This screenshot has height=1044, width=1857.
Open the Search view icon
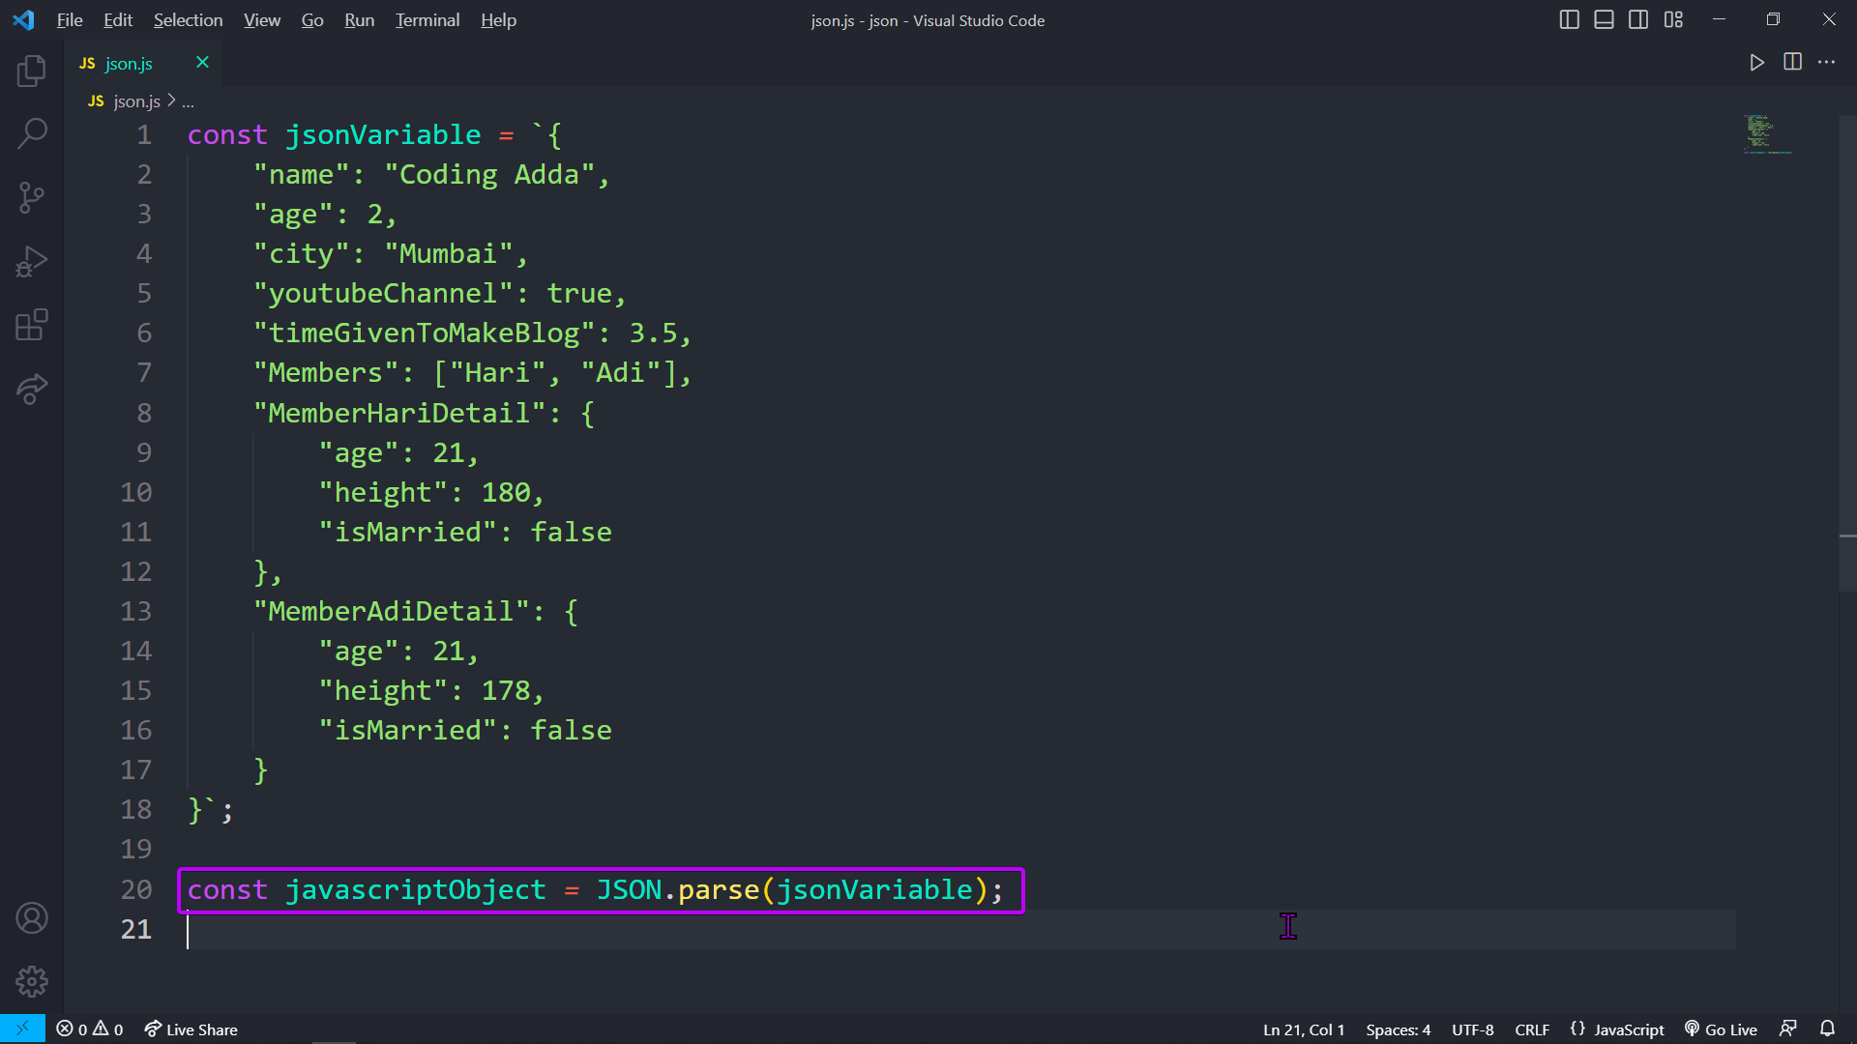coord(32,134)
